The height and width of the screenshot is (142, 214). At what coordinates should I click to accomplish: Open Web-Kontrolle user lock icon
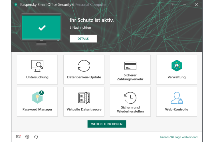pyautogui.click(x=177, y=98)
